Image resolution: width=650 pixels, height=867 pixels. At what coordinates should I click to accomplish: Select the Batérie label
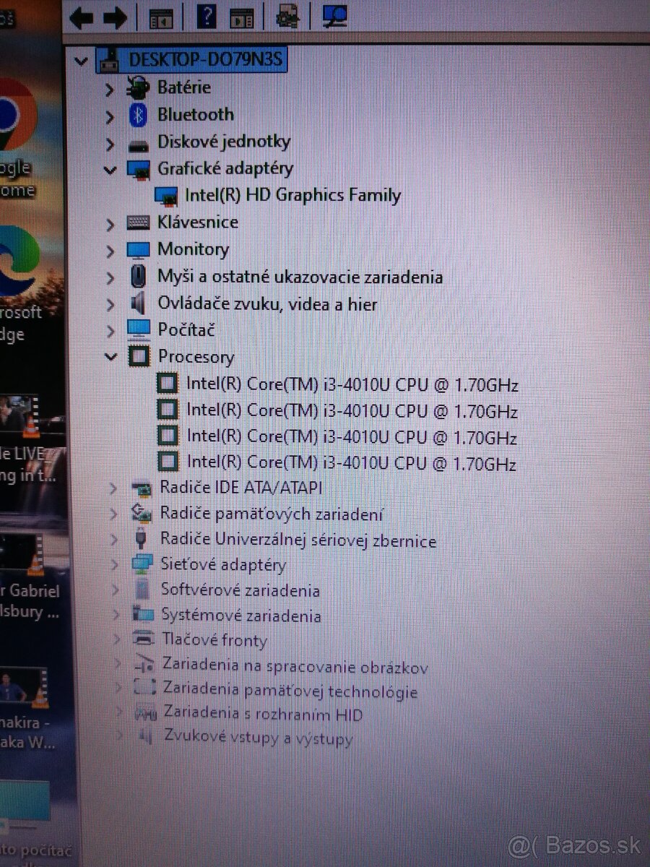(184, 87)
